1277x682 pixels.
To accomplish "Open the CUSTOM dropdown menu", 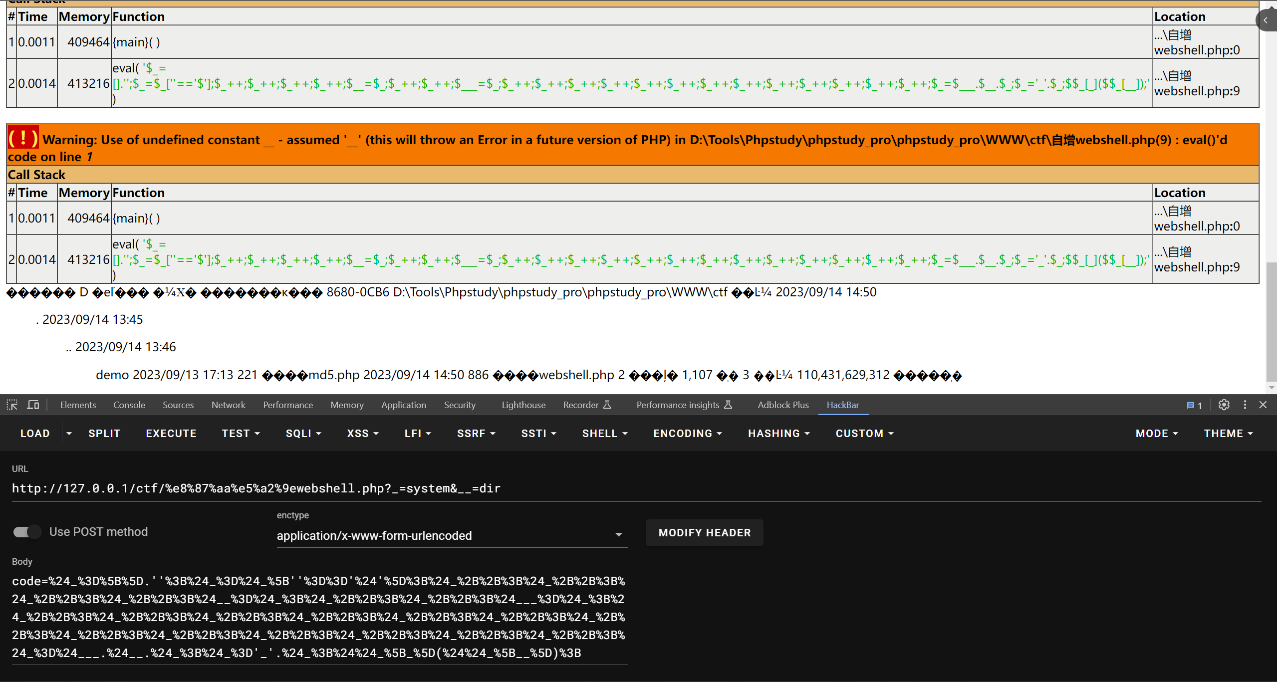I will pos(864,434).
